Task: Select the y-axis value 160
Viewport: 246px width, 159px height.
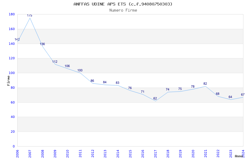Action: (12, 29)
